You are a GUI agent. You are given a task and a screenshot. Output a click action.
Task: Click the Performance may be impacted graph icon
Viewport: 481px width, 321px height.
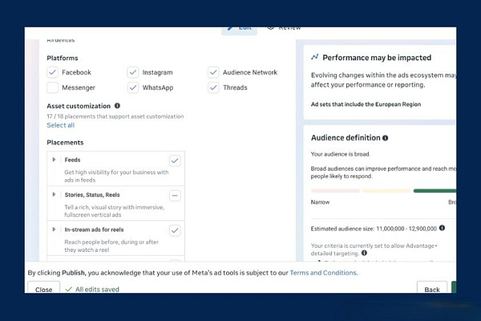pos(315,57)
